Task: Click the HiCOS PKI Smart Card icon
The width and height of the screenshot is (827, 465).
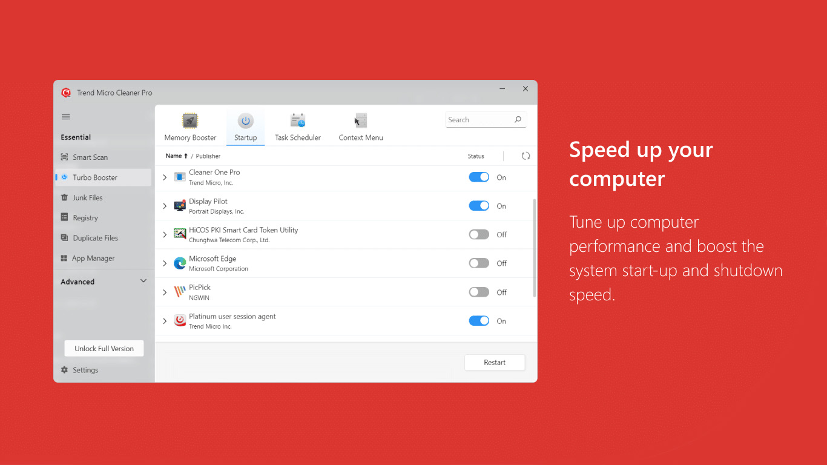Action: (x=180, y=234)
